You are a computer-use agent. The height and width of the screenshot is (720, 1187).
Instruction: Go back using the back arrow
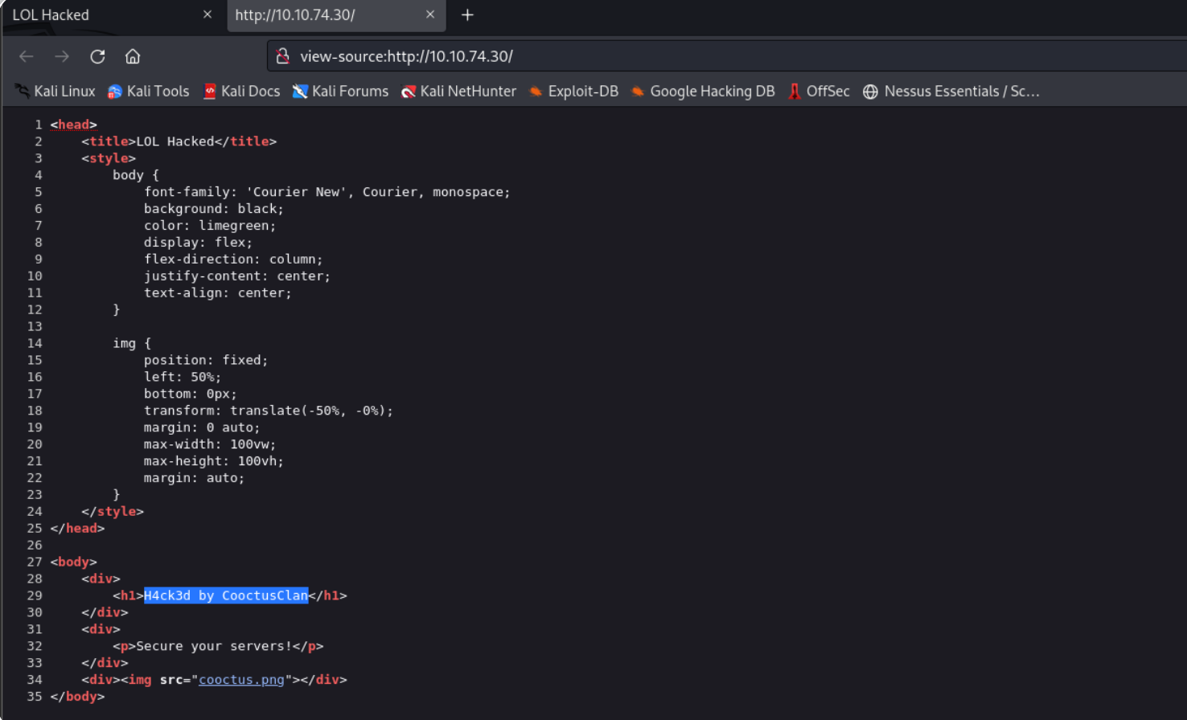coord(27,56)
